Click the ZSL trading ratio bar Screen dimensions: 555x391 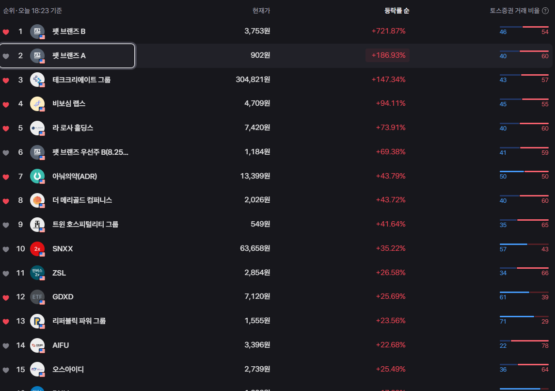click(524, 268)
